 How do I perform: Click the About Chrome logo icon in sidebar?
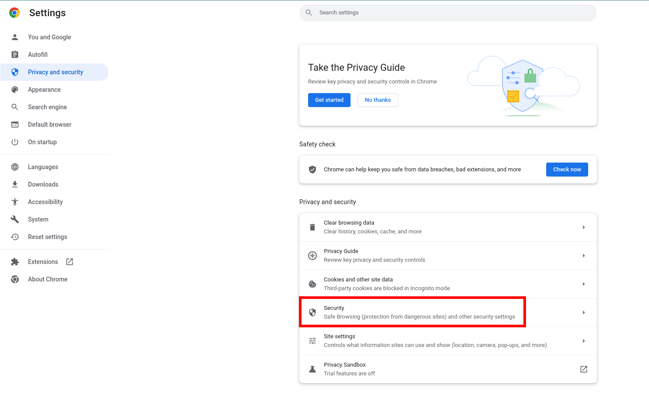15,279
